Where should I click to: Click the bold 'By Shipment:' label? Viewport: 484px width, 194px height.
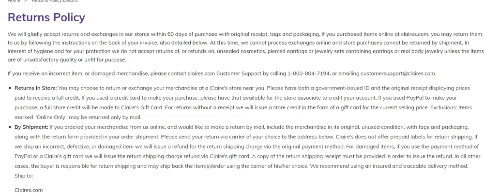point(31,127)
